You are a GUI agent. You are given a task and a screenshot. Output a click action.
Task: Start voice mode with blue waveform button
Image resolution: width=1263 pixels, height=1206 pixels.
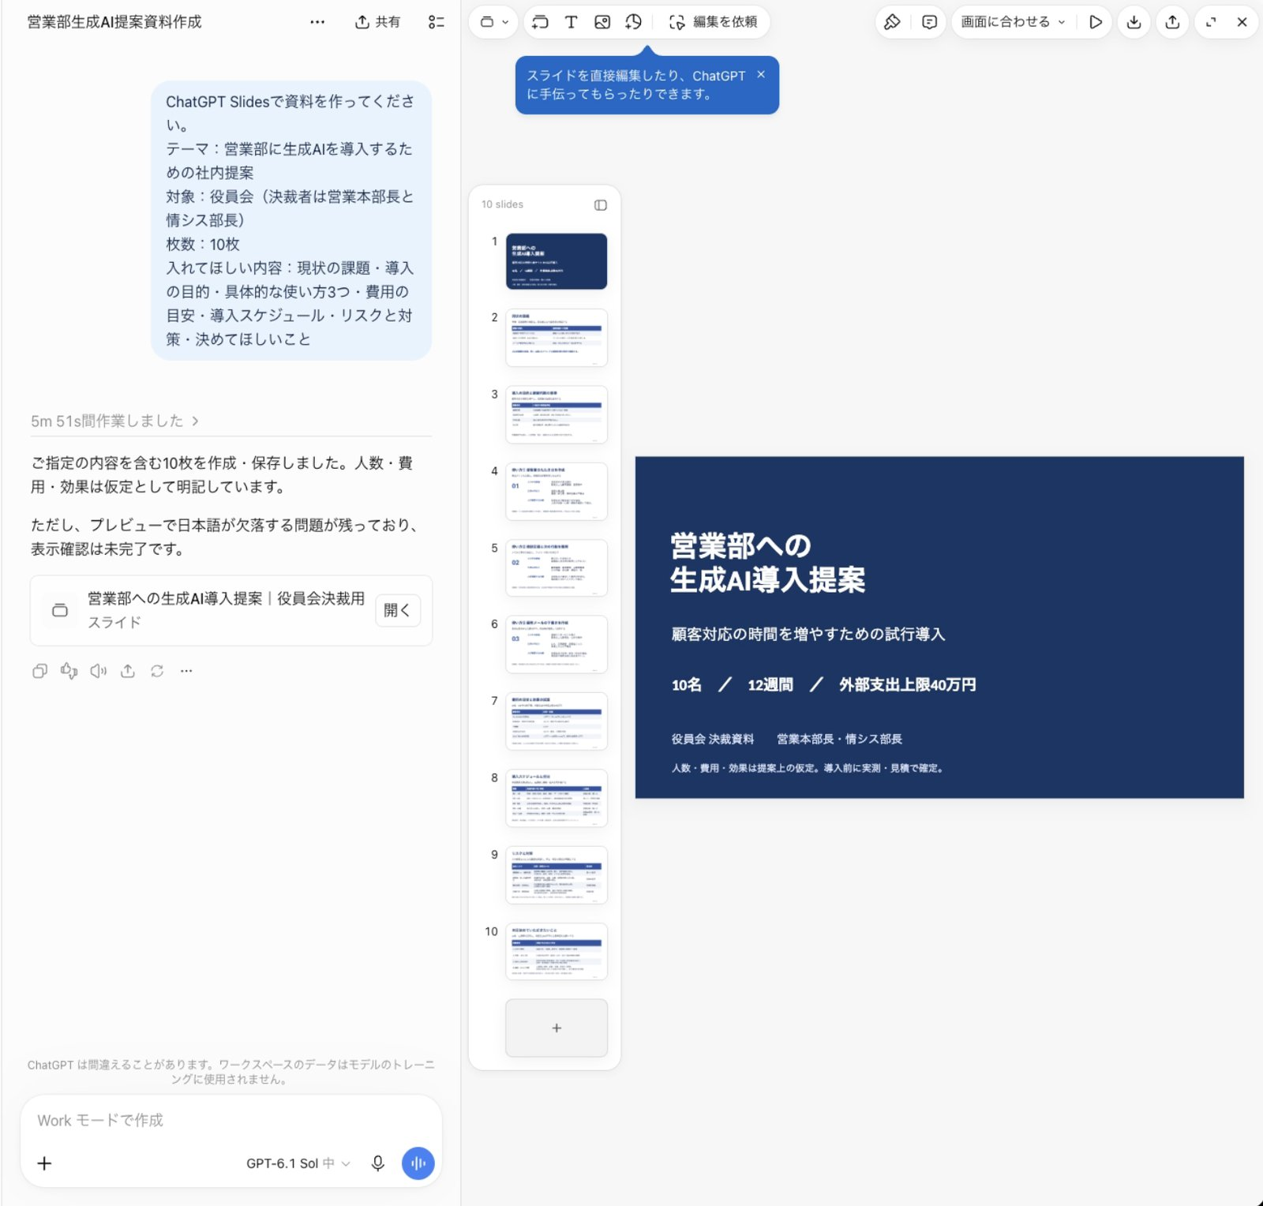(418, 1163)
